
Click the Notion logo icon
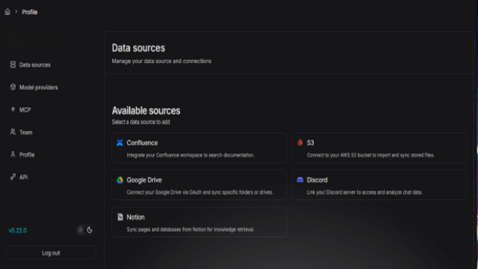point(120,217)
